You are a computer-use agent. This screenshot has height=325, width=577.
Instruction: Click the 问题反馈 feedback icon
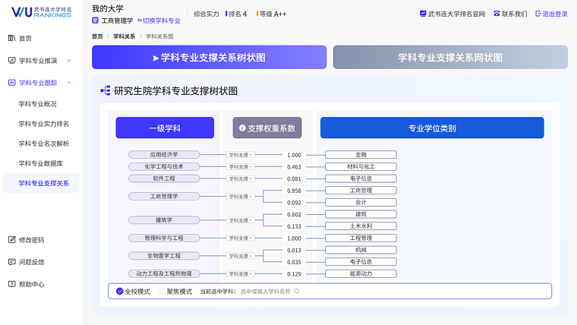click(x=12, y=262)
